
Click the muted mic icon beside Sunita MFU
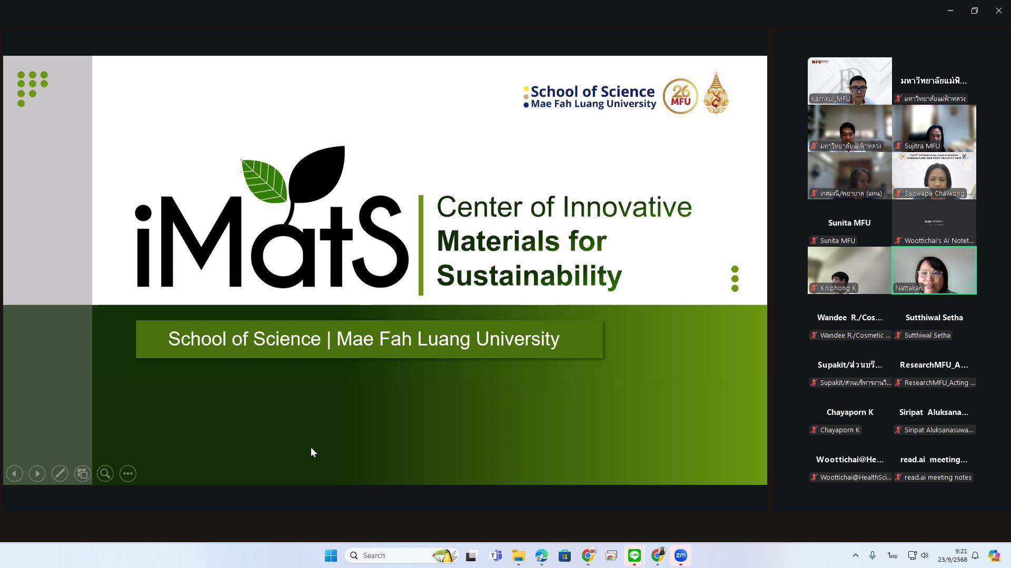pos(814,241)
